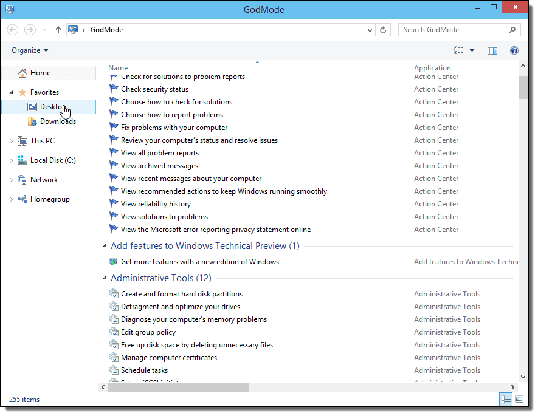Screen dimensions: 538x416
Task: Open the change view options dropdown arrow
Action: pyautogui.click(x=472, y=50)
